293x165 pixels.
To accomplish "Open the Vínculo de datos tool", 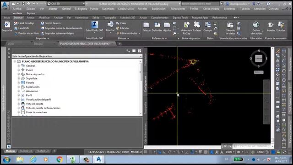I will point(230,28).
